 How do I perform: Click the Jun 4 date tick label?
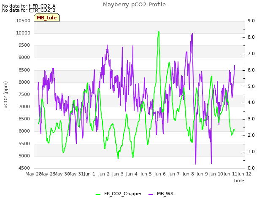coord(132,174)
